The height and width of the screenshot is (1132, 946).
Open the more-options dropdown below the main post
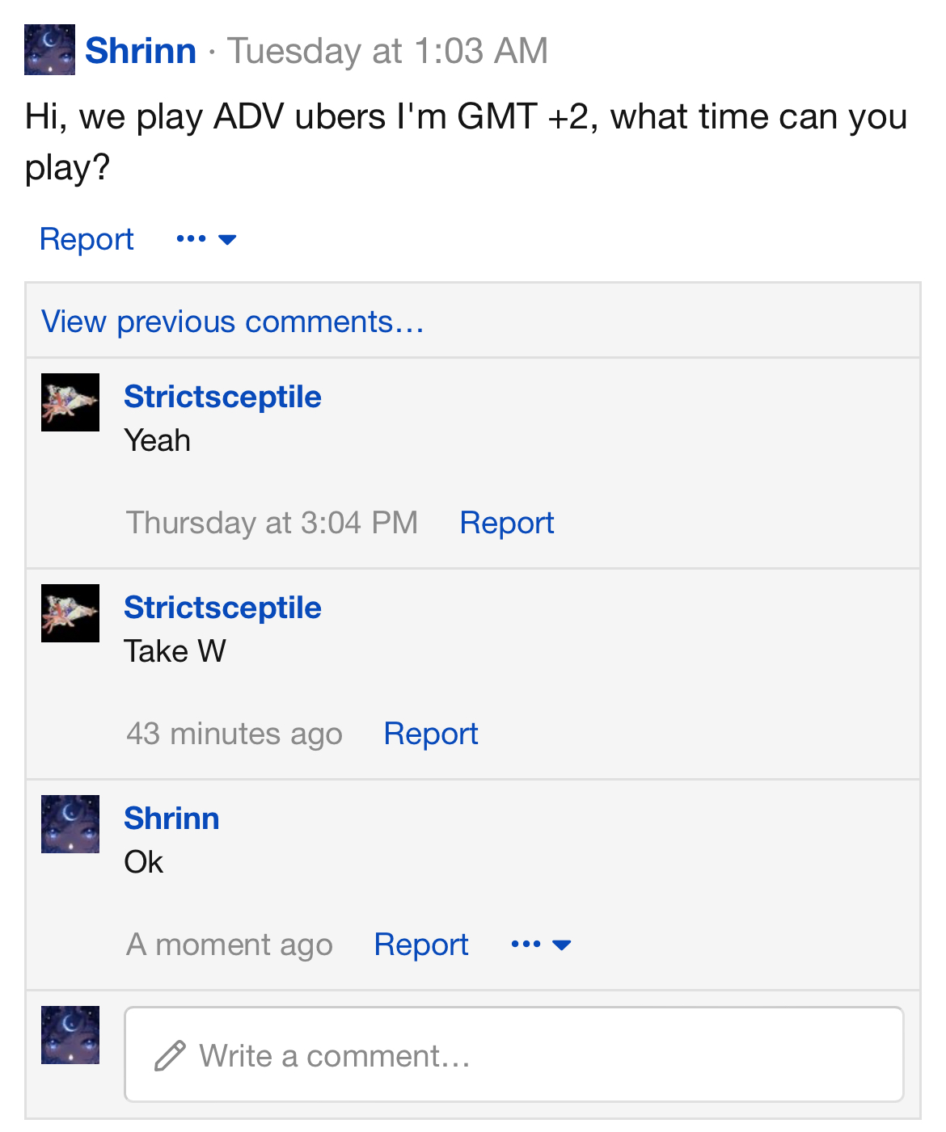tap(206, 239)
